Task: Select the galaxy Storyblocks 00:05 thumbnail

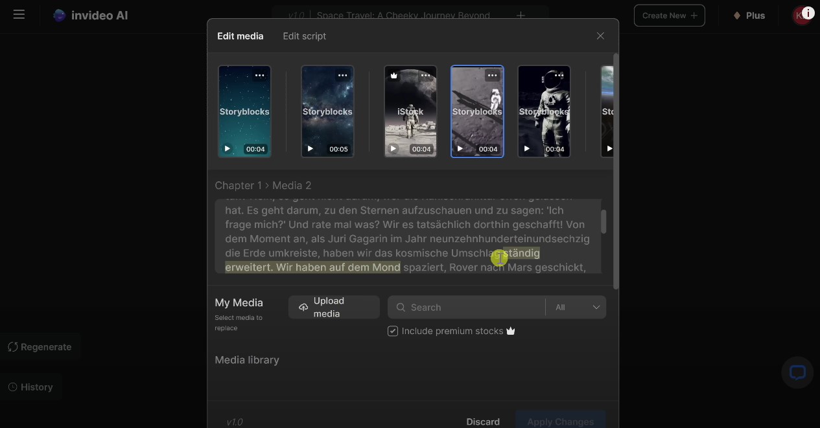Action: point(327,111)
